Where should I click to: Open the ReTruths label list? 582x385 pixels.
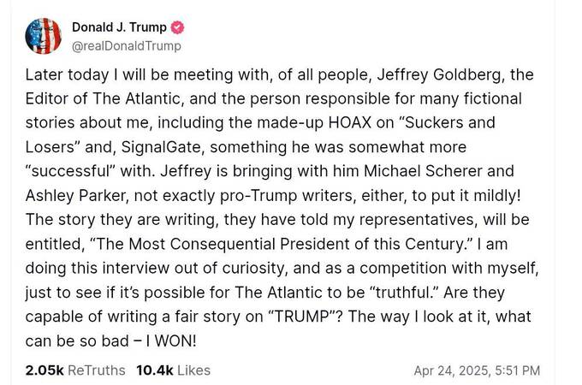coord(97,370)
